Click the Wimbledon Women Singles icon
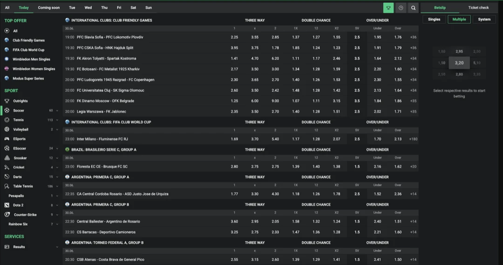The image size is (503, 265). click(x=7, y=68)
